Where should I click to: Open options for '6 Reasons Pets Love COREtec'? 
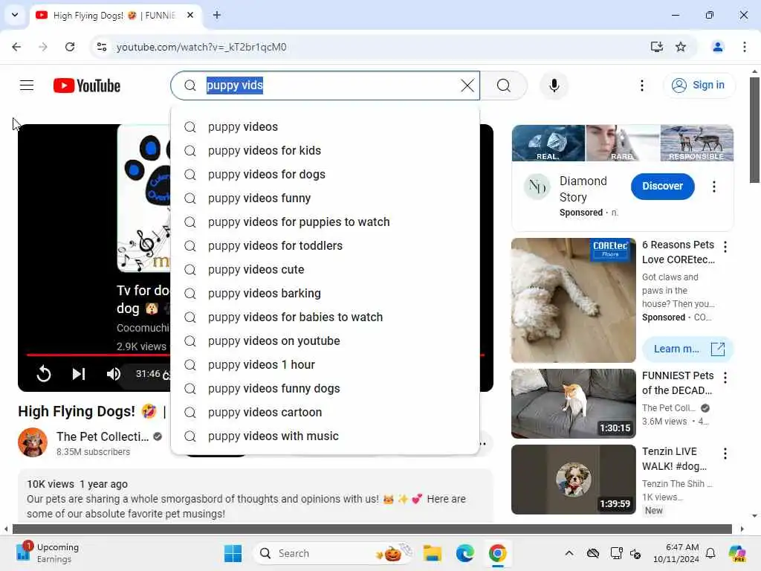(x=725, y=247)
